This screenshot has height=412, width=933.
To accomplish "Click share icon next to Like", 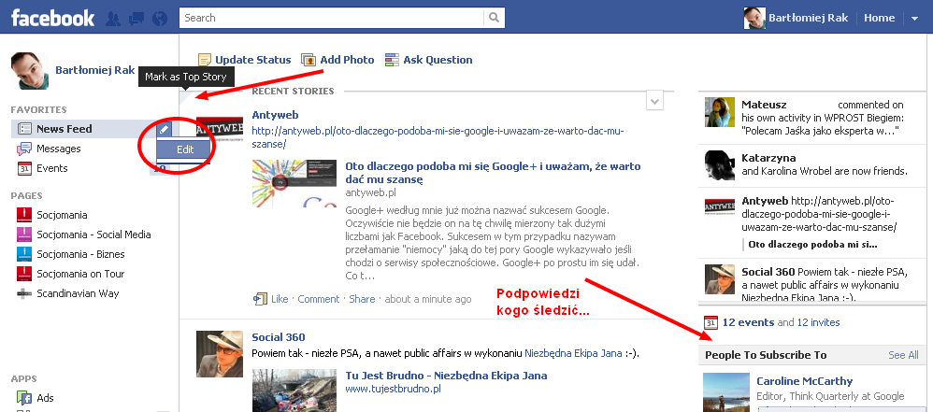I will [260, 299].
